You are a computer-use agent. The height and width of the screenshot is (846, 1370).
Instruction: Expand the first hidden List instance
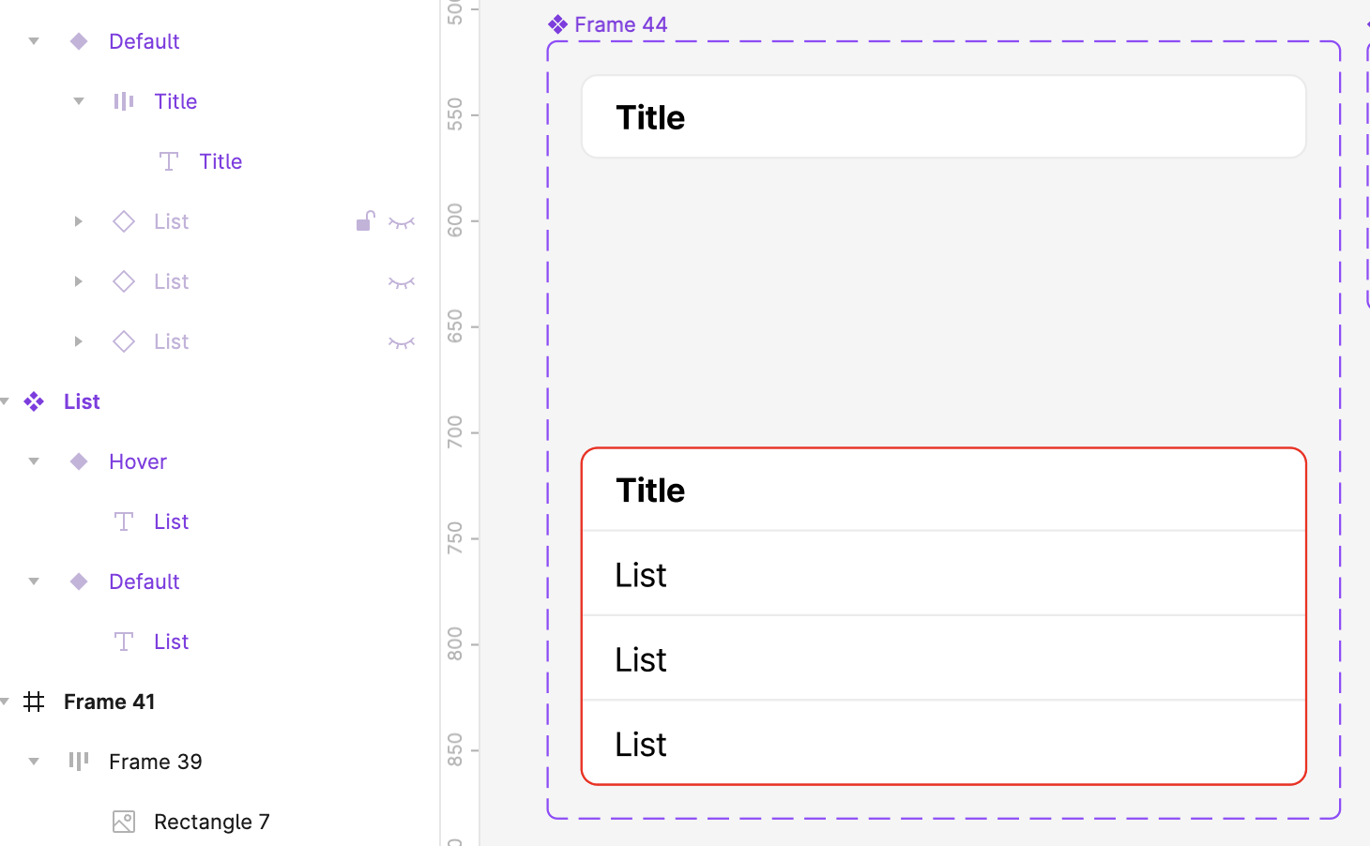tap(79, 221)
